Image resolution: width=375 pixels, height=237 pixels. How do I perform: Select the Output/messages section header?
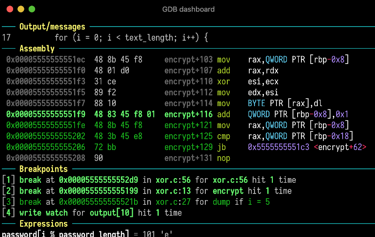click(x=52, y=27)
